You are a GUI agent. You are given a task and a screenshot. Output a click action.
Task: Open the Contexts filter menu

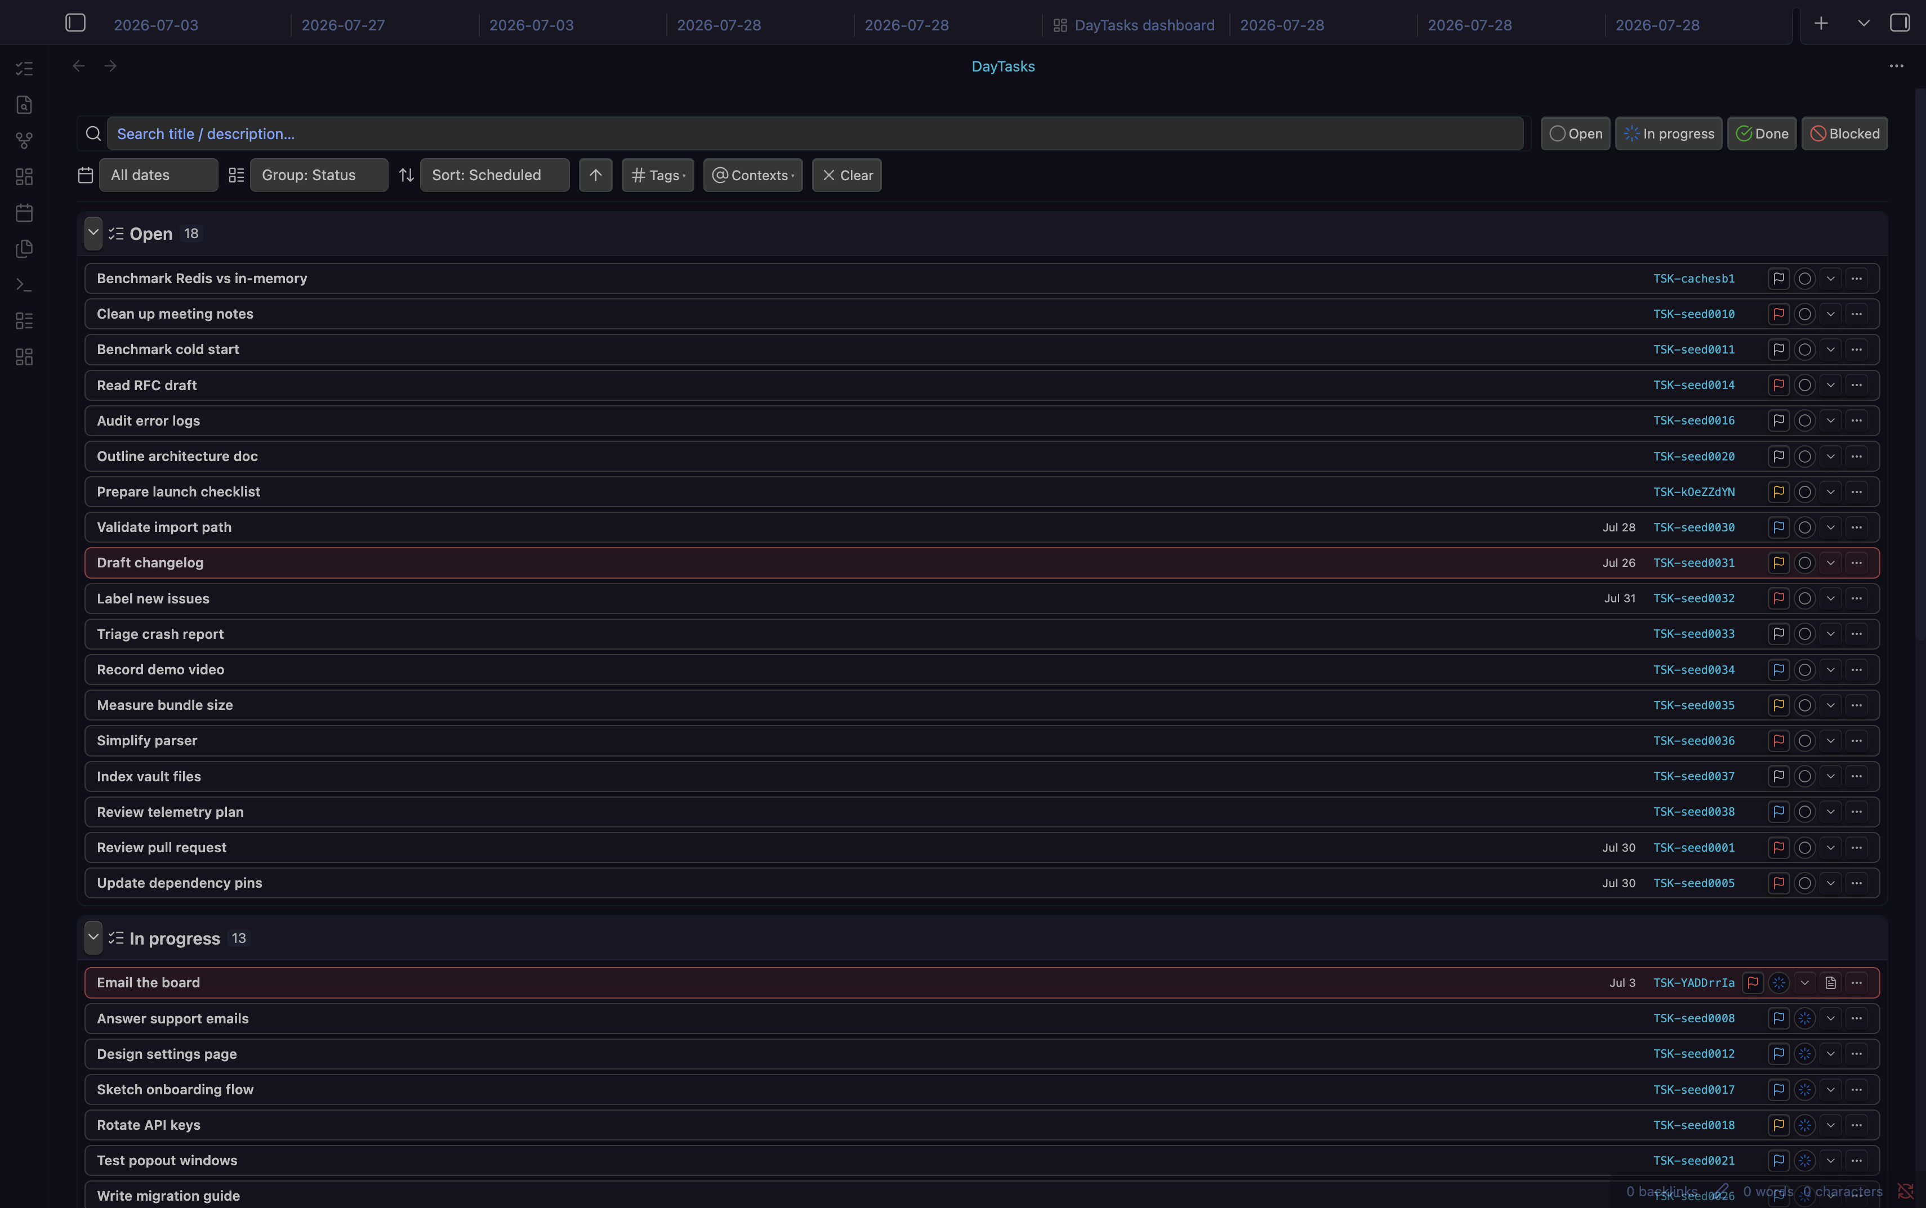[753, 175]
